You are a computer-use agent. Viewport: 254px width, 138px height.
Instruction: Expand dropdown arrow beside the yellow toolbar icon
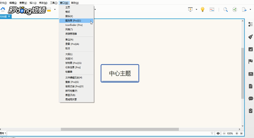(x=55, y=10)
